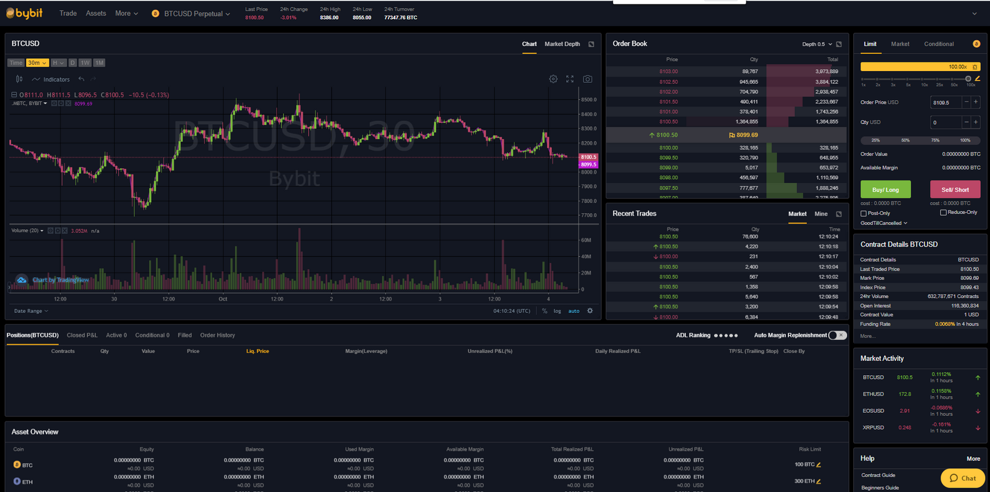990x492 pixels.
Task: Toggle Auto Margin Replenishment switch
Action: pyautogui.click(x=837, y=335)
